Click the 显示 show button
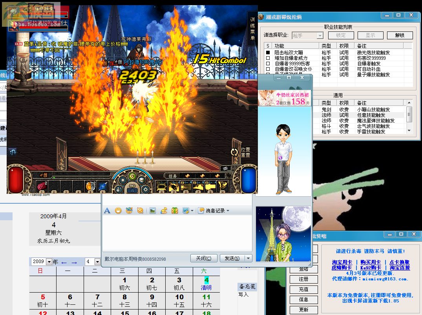 pos(370,35)
